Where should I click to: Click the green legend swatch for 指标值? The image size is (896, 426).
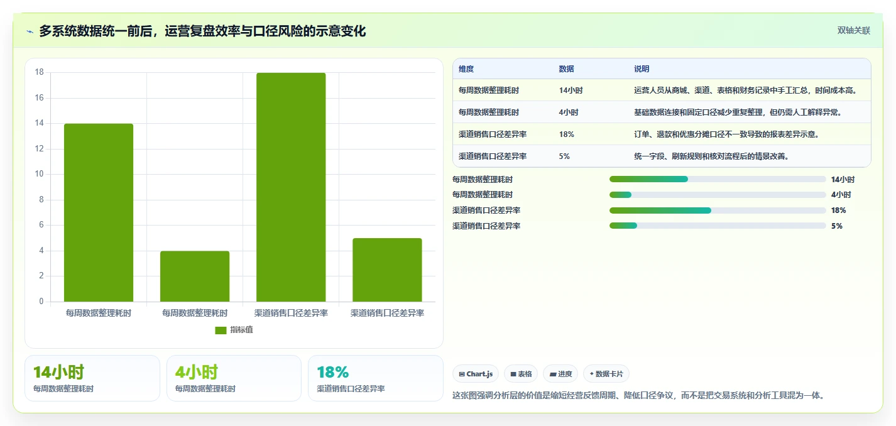click(221, 330)
